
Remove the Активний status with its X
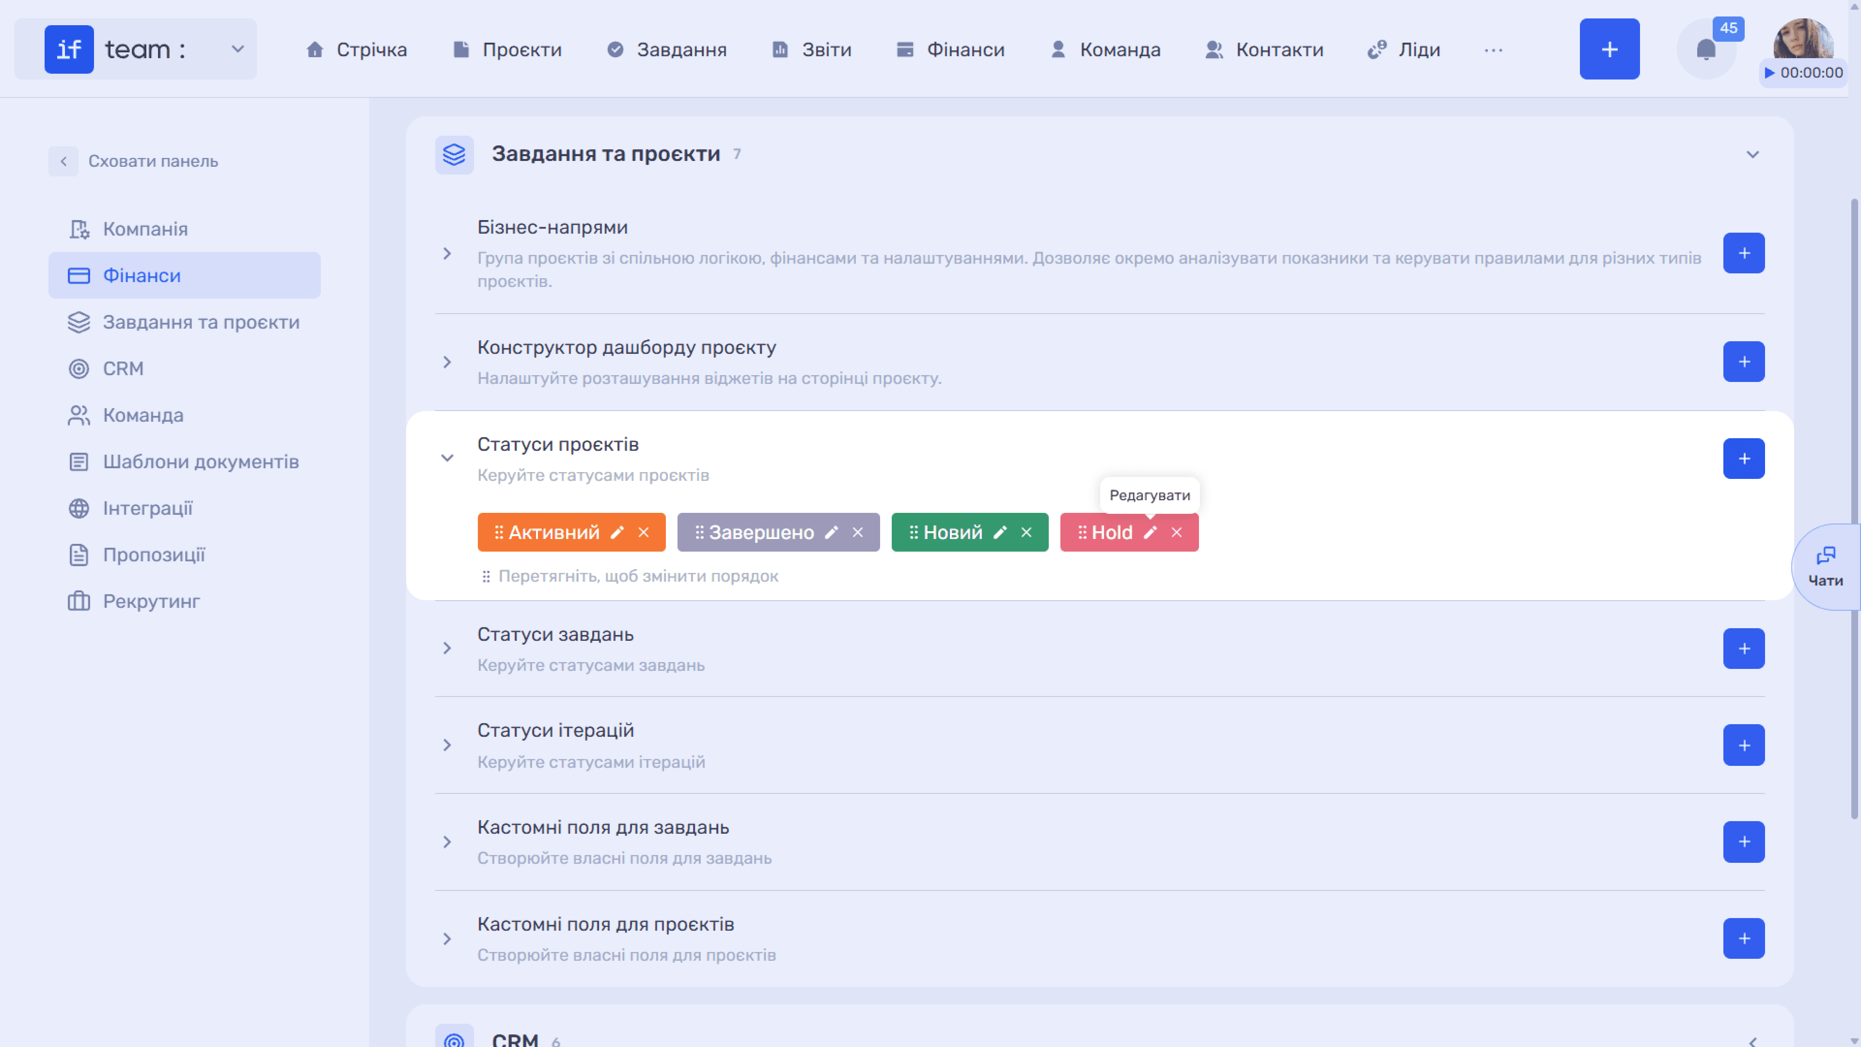coord(644,533)
